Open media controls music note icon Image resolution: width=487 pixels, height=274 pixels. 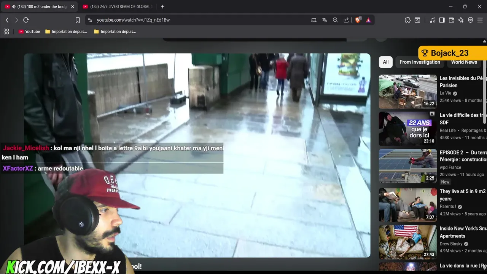[433, 20]
